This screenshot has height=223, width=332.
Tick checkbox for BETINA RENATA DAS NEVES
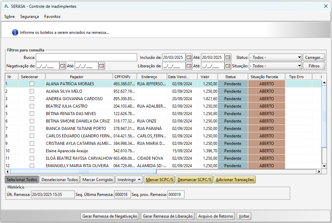32,113
